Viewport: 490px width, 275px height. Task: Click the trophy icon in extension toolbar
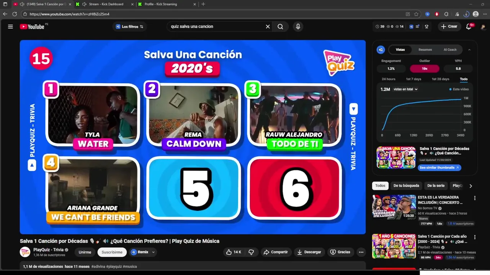(426, 27)
